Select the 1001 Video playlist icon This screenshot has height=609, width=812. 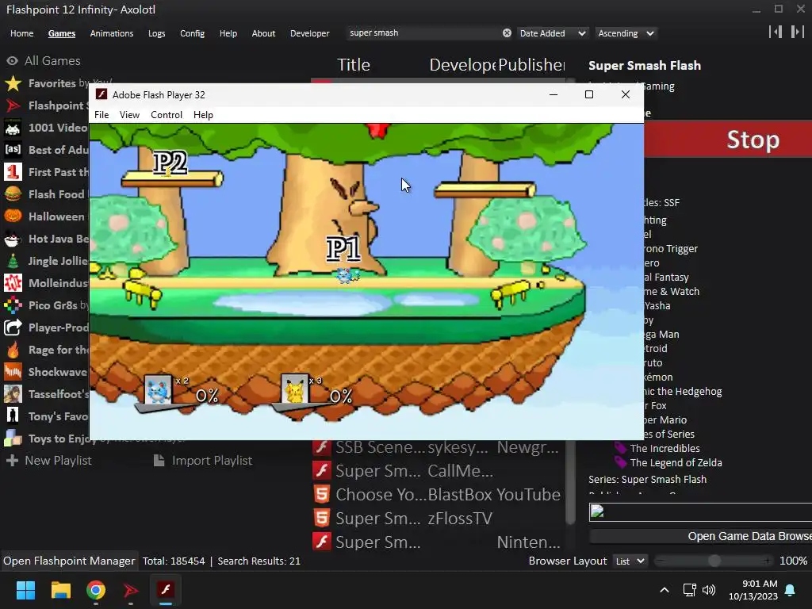[x=13, y=128]
